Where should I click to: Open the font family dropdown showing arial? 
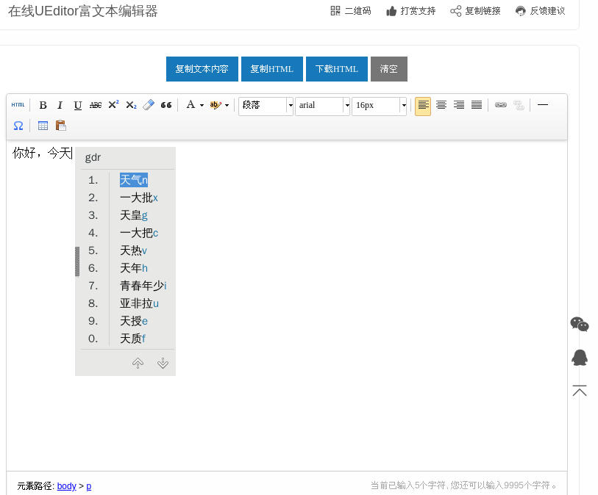(x=322, y=105)
